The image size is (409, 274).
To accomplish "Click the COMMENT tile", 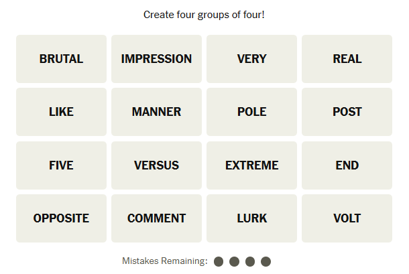I will pyautogui.click(x=156, y=218).
